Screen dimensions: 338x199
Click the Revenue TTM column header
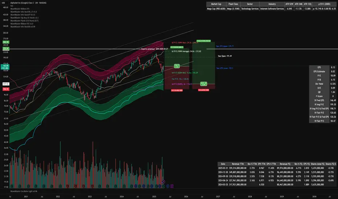[238, 164]
